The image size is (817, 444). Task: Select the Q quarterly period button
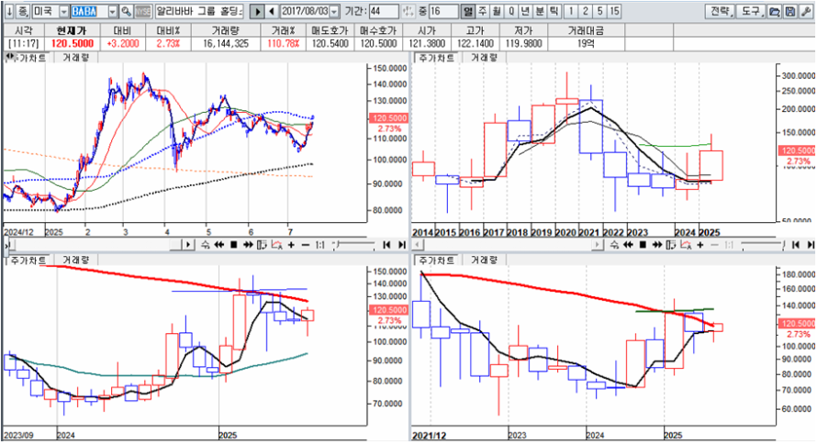click(x=511, y=11)
